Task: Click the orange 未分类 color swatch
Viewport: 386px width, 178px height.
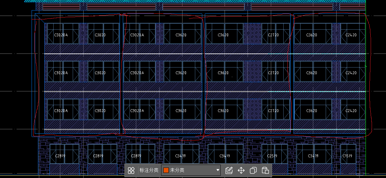Action: click(166, 170)
